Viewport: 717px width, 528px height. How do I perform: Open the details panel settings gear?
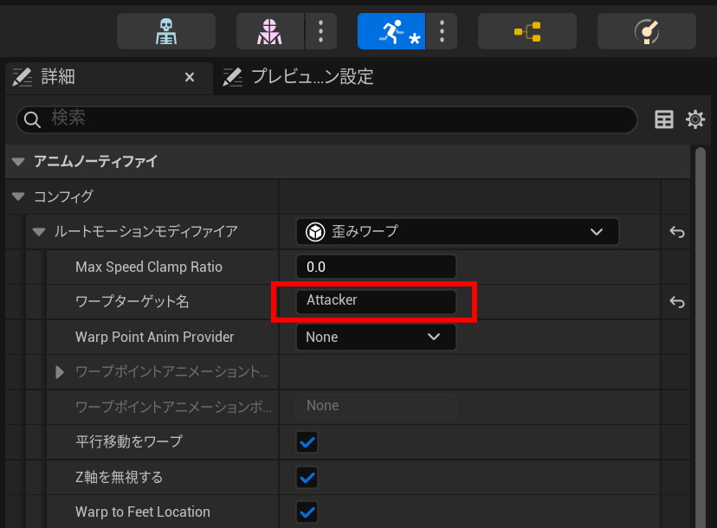click(x=695, y=119)
